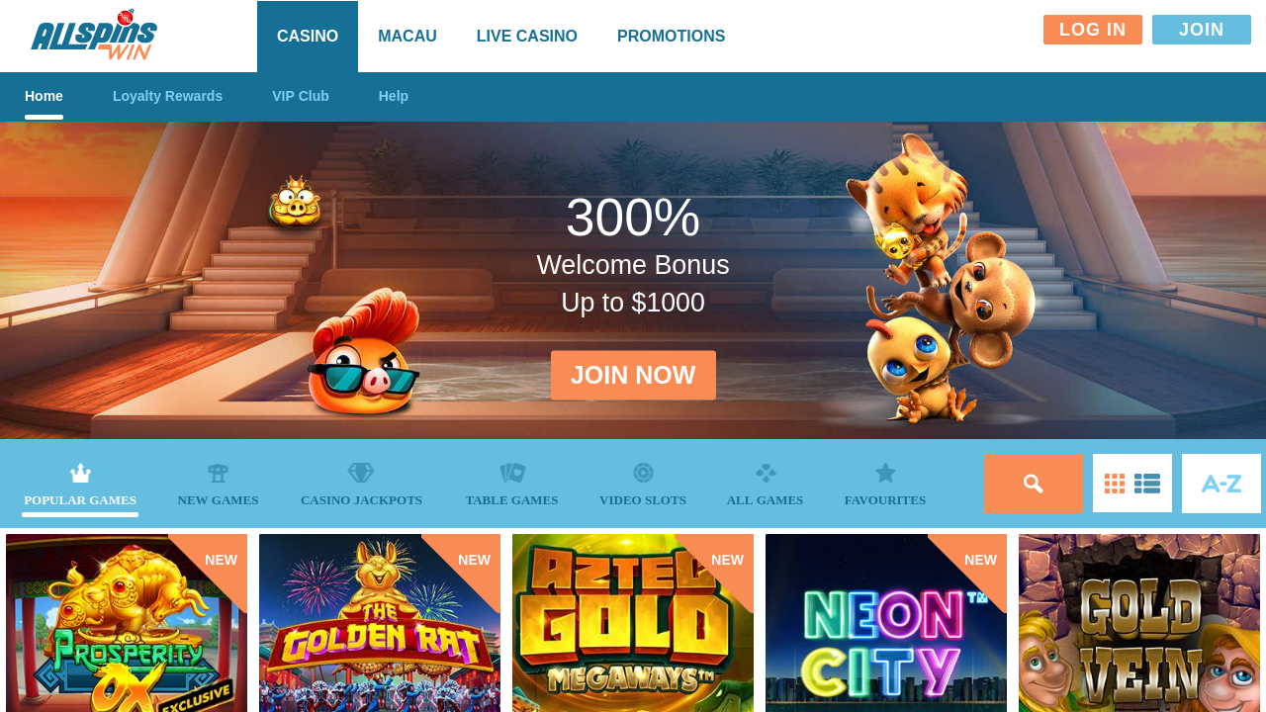This screenshot has width=1266, height=712.
Task: Select the Video Slots reel icon
Action: [x=643, y=473]
